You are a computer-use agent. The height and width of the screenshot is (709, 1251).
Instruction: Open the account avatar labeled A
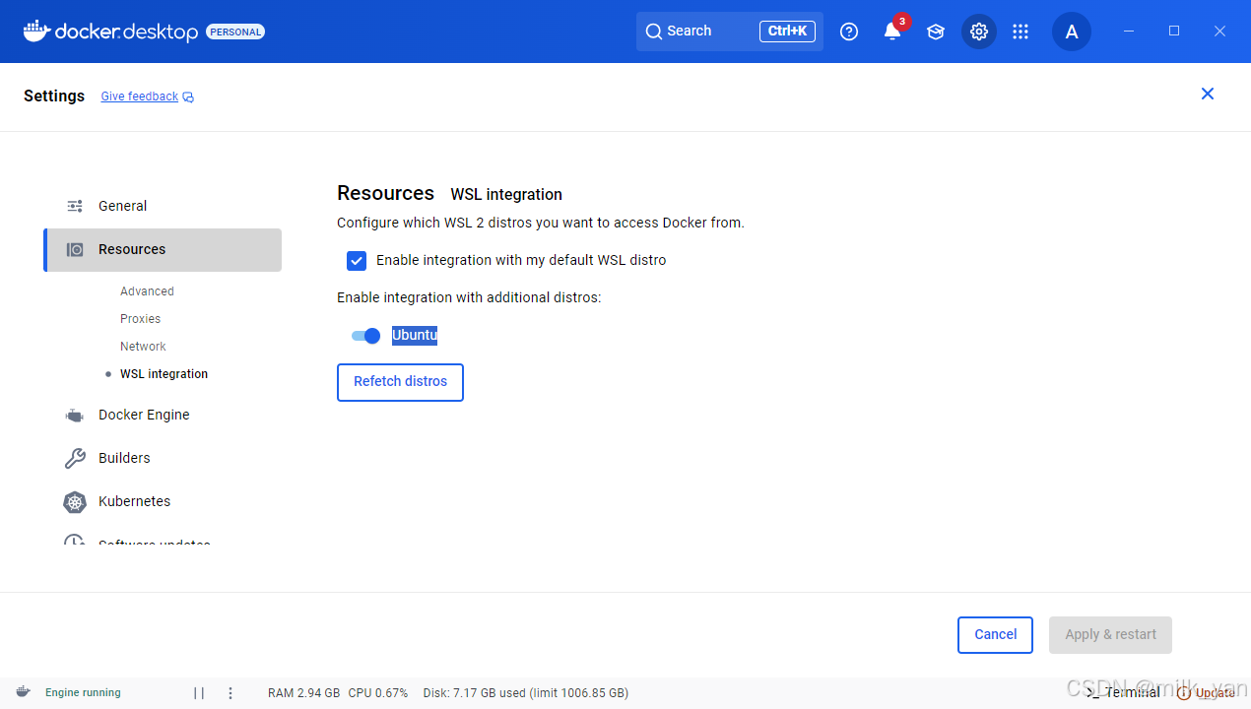1072,32
